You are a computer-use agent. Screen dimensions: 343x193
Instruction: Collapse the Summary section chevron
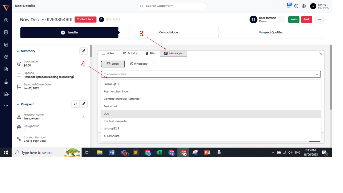18,51
